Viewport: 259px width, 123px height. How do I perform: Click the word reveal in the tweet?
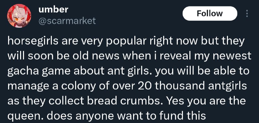pos(173,56)
